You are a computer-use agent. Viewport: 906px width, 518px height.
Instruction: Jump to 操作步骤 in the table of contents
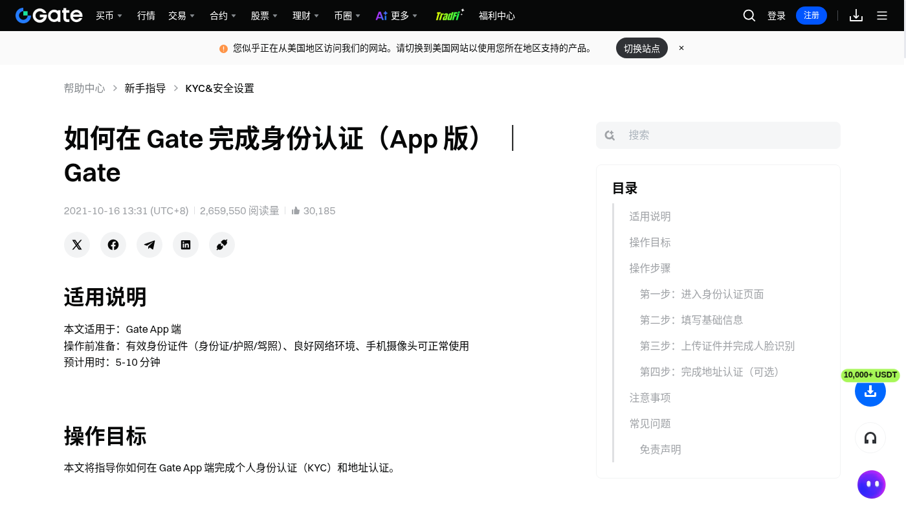(x=650, y=268)
